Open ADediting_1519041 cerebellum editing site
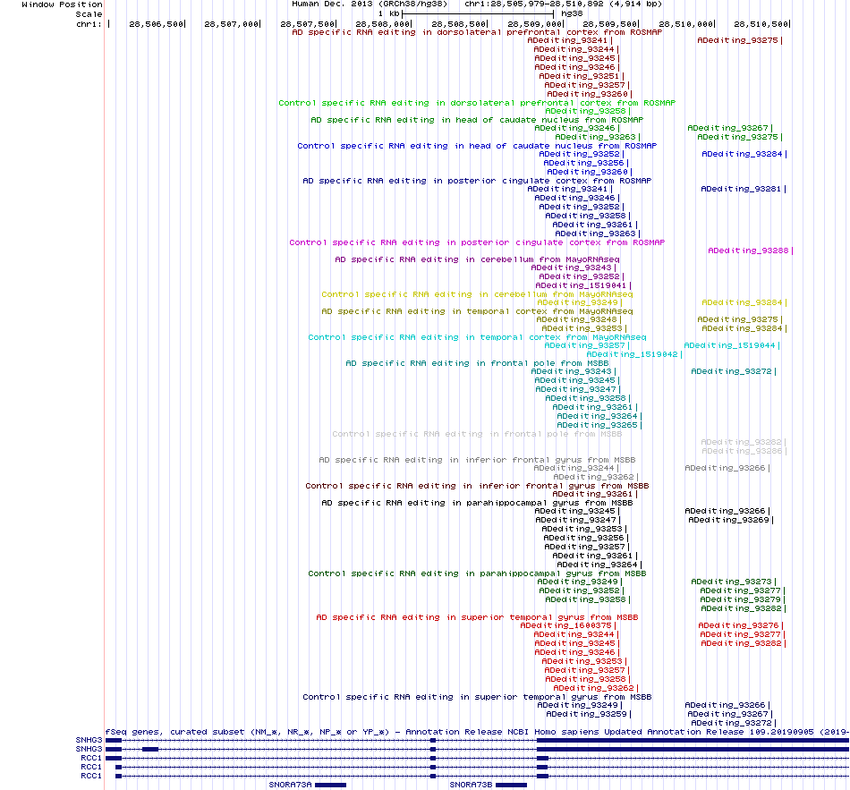Image resolution: width=850 pixels, height=790 pixels. click(x=581, y=285)
